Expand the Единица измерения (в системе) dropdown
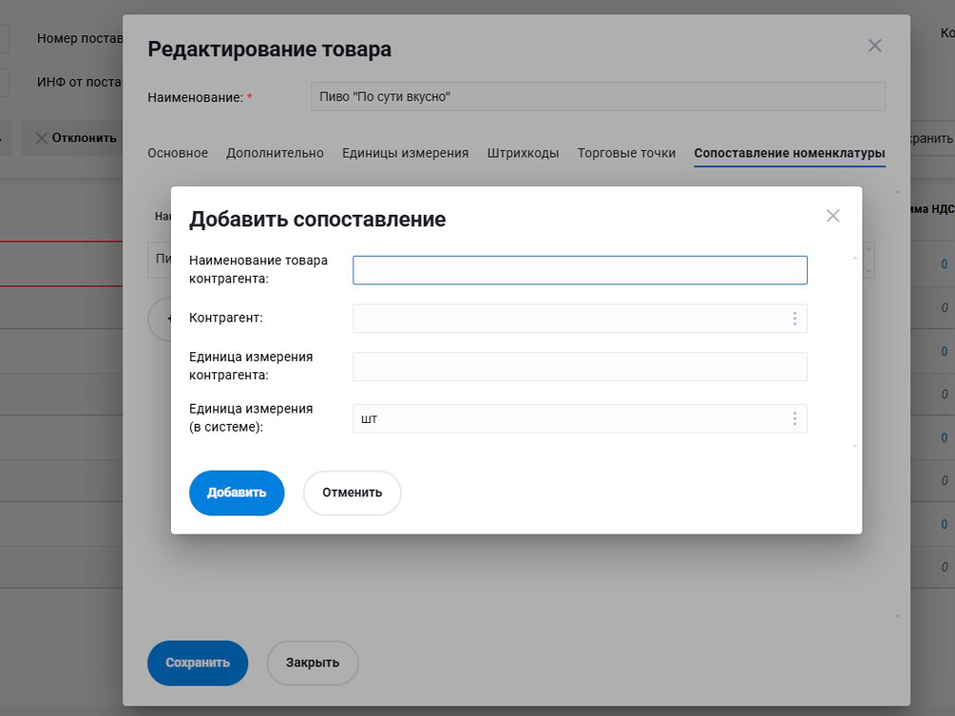 tap(571, 419)
